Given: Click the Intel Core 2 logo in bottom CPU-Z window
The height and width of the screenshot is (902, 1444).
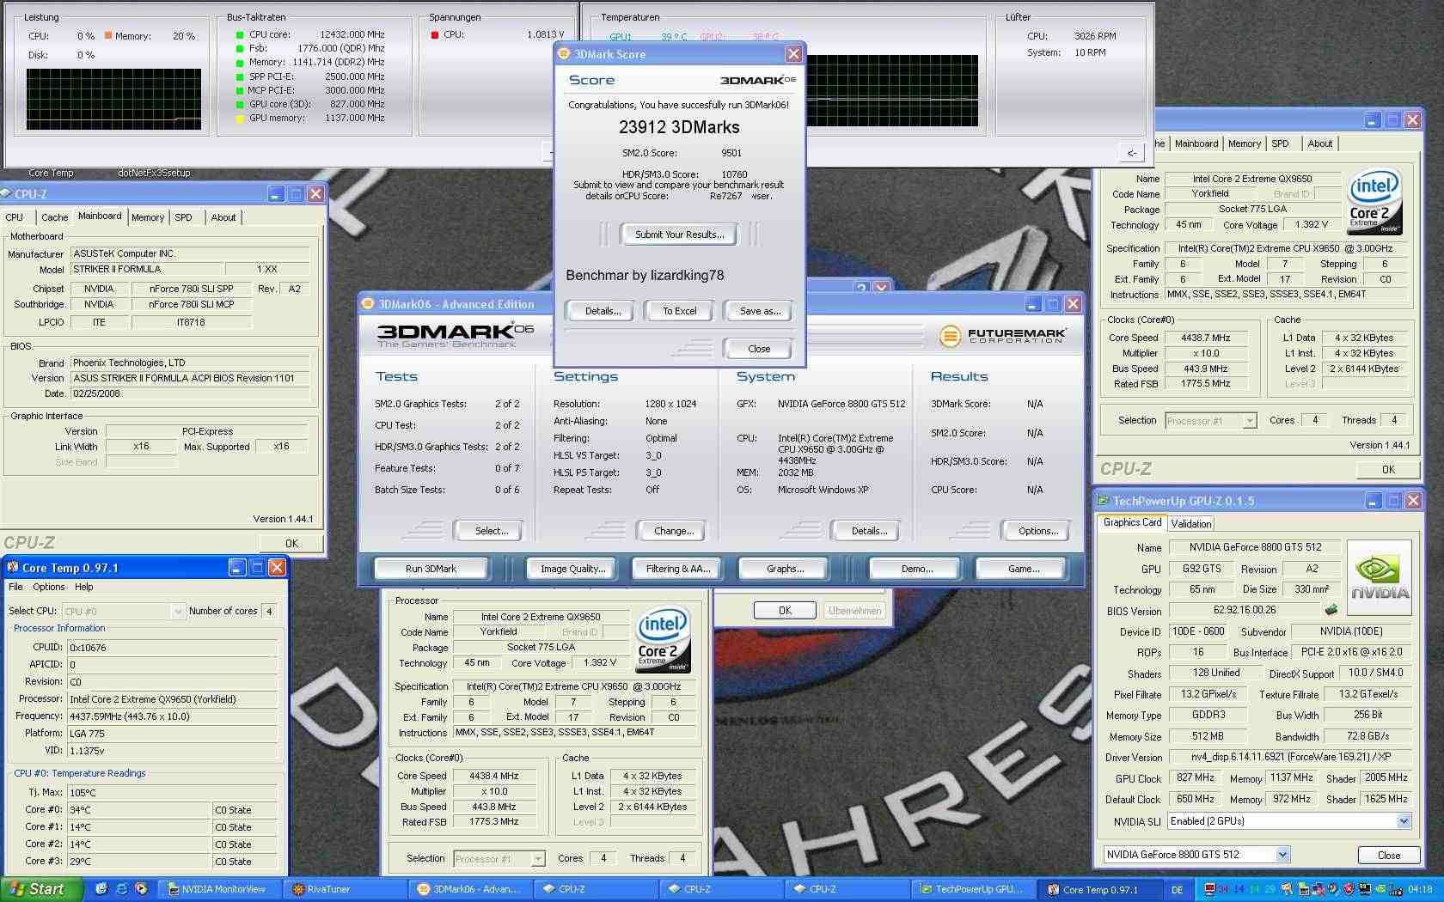Looking at the screenshot, I should point(663,640).
